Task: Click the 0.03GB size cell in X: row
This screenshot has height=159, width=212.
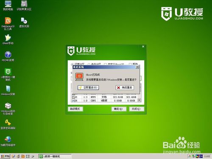Action: 118,100
